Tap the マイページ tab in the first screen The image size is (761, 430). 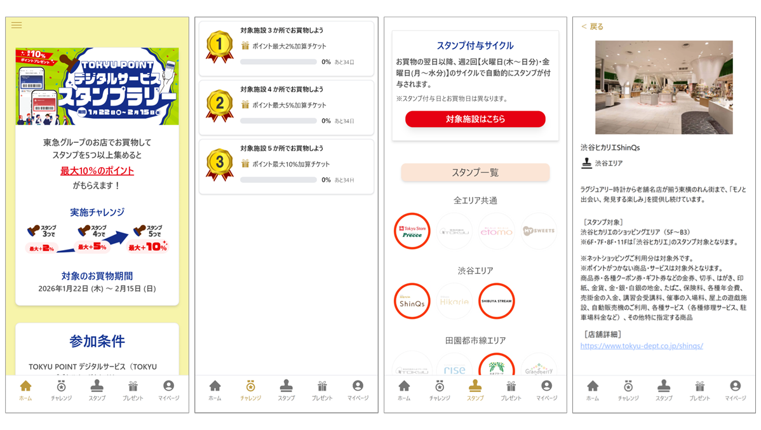coord(168,390)
